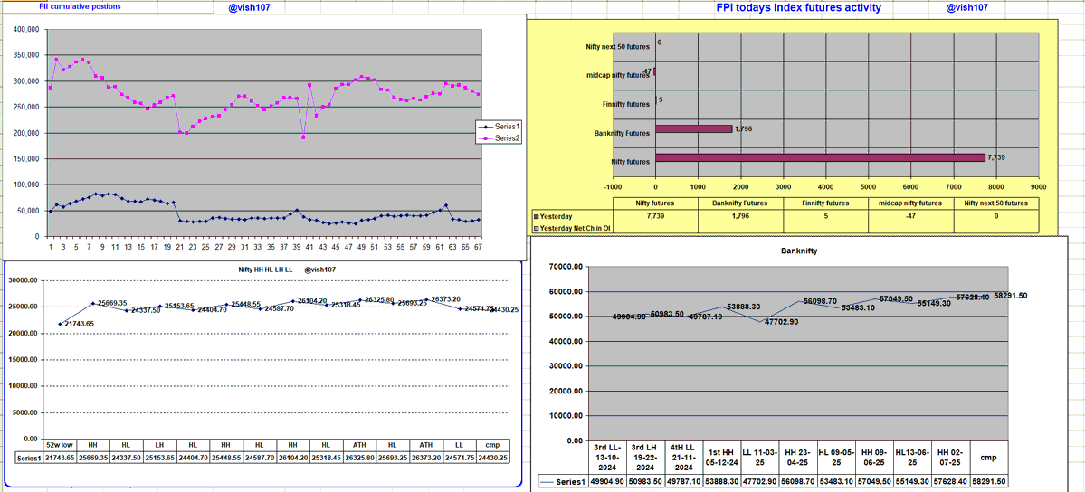Viewport: 1085px width, 492px height.
Task: Select the 3rd LL- 13-10-2024 category cell
Action: click(x=607, y=458)
